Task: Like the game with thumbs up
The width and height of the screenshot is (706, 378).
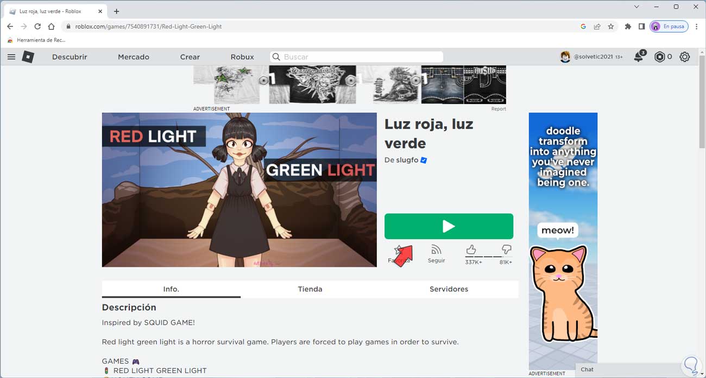Action: click(x=471, y=249)
